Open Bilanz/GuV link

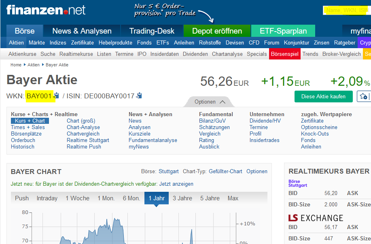point(212,121)
